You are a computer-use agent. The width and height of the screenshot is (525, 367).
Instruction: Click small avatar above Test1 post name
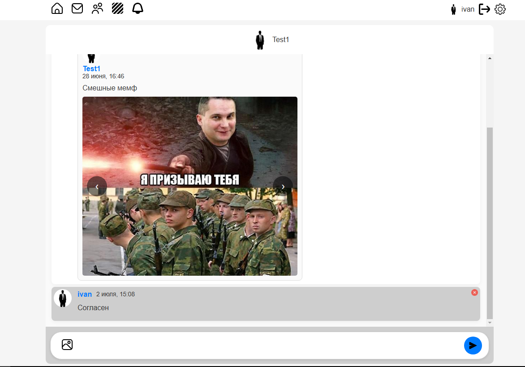pyautogui.click(x=91, y=58)
